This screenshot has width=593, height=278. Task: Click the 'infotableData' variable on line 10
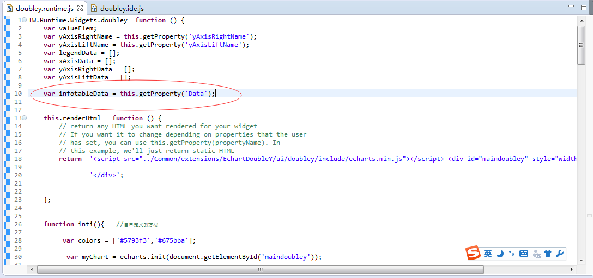coord(83,93)
